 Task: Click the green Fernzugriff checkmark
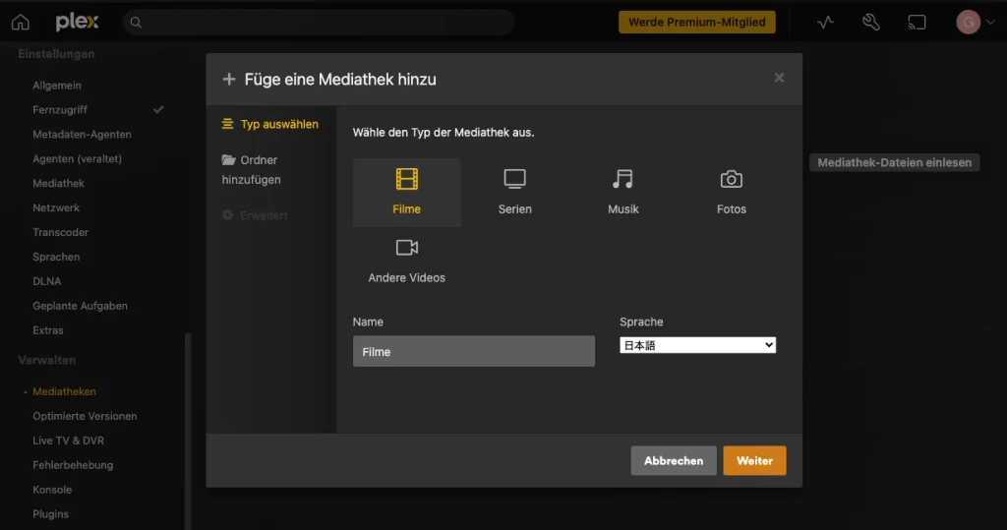[158, 109]
